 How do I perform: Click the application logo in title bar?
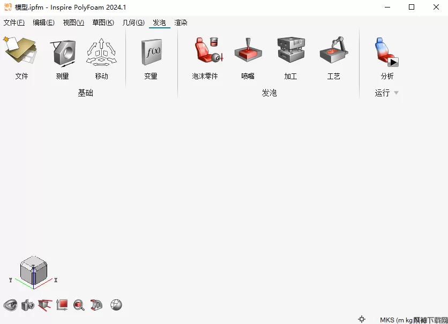(x=8, y=7)
